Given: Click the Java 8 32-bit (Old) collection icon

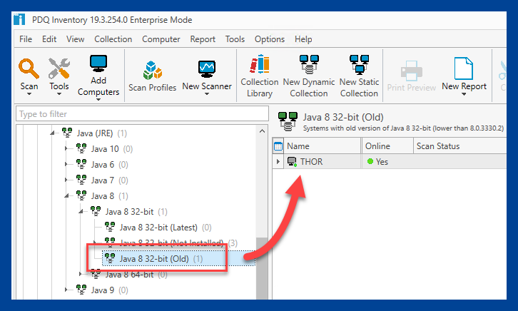Looking at the screenshot, I should (x=110, y=258).
